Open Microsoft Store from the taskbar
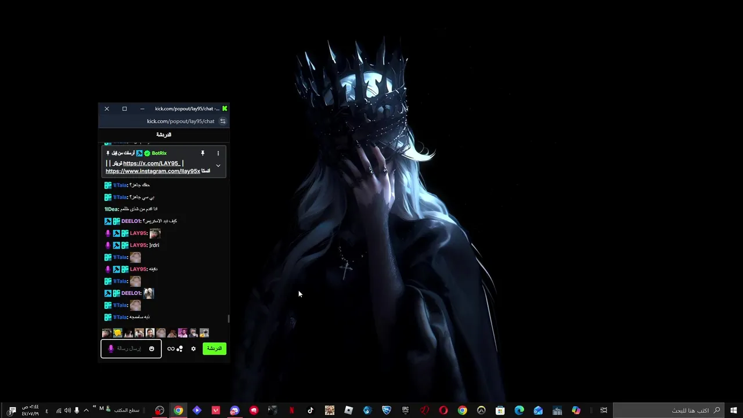743x418 pixels. pos(500,410)
